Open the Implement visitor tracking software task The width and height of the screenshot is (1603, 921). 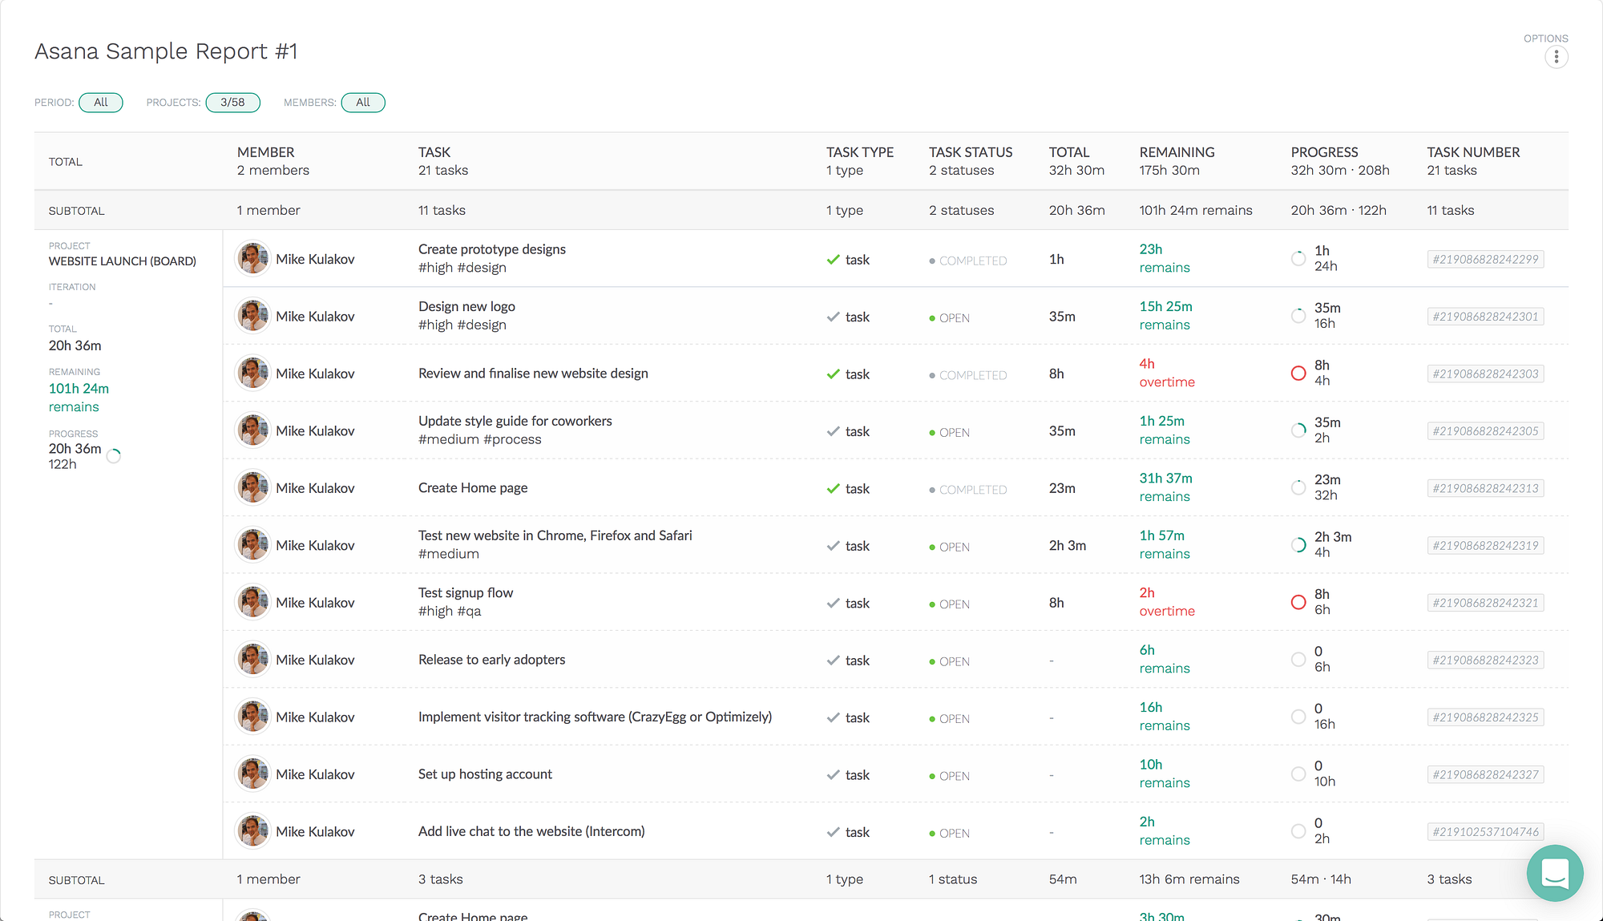(595, 717)
